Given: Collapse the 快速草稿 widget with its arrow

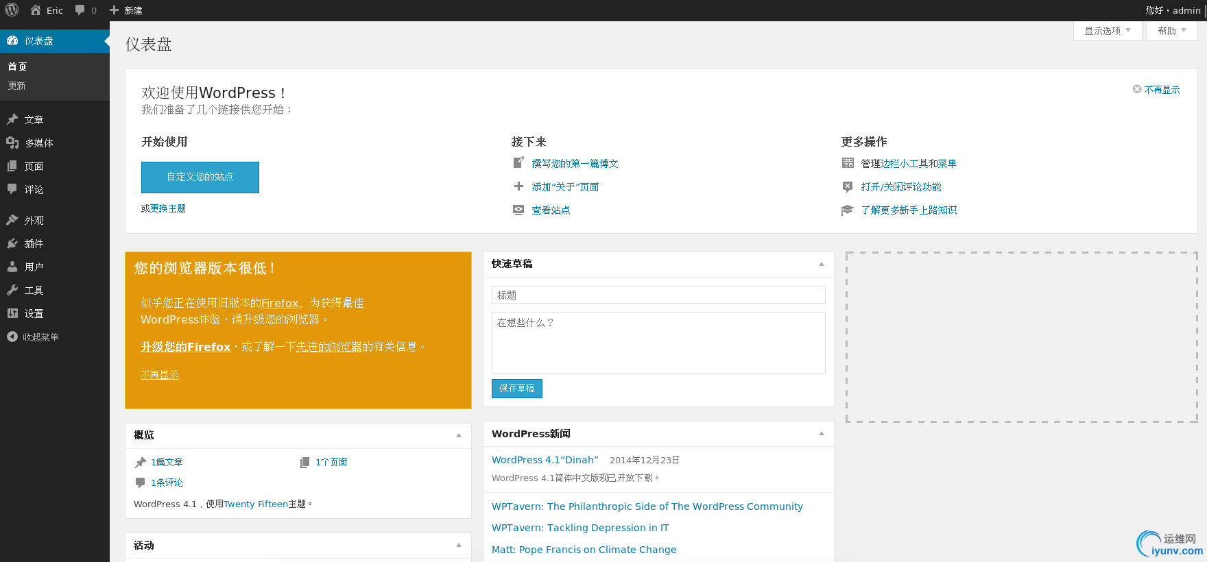Looking at the screenshot, I should [x=822, y=264].
